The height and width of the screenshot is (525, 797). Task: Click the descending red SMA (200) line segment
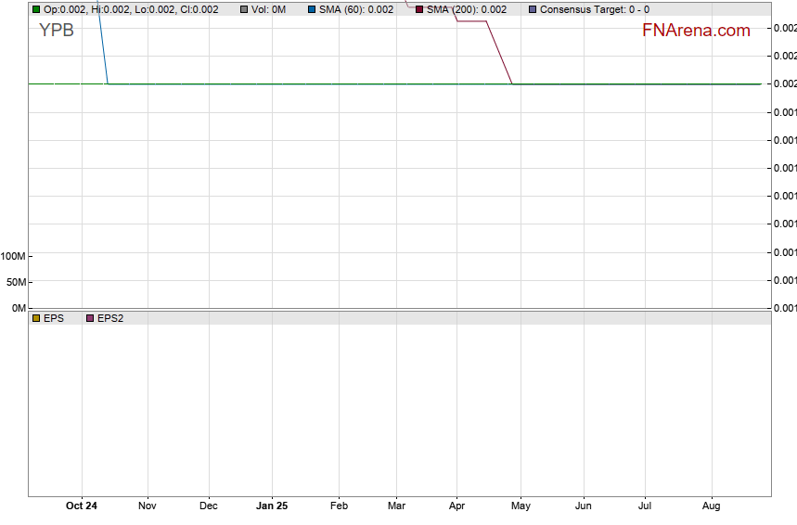point(499,51)
